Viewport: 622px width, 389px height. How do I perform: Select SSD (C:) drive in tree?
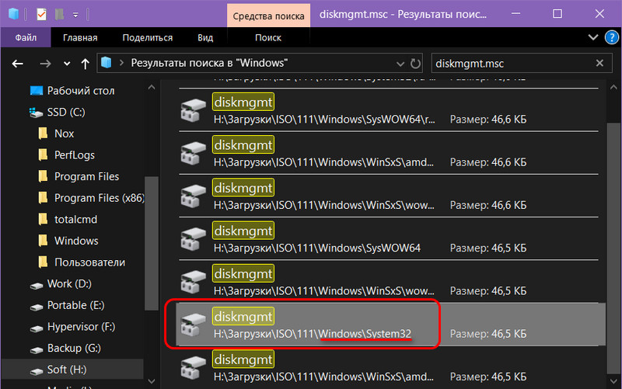66,112
